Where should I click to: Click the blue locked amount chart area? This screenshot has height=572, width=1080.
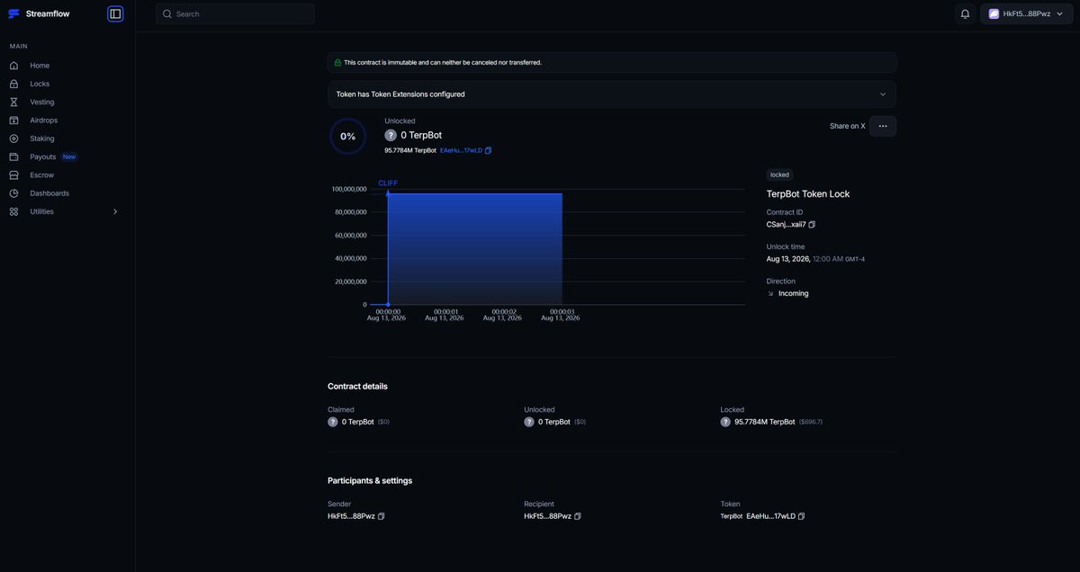[475, 249]
